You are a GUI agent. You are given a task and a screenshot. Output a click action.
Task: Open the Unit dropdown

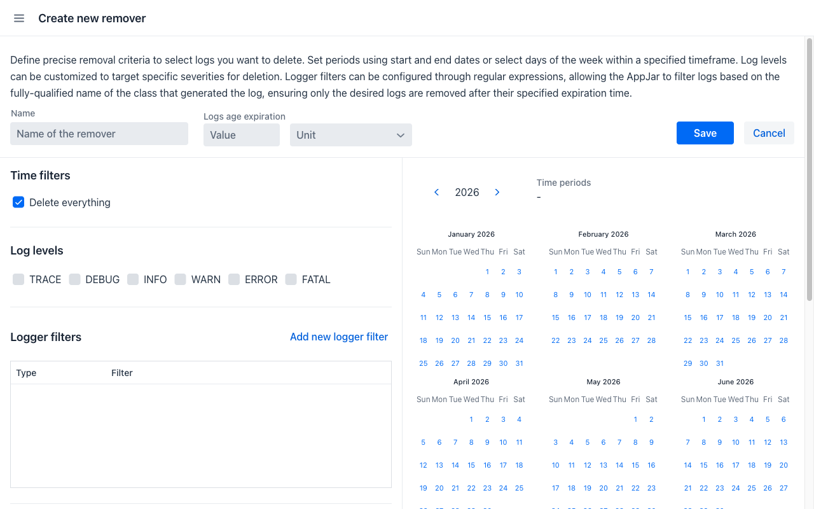(351, 135)
